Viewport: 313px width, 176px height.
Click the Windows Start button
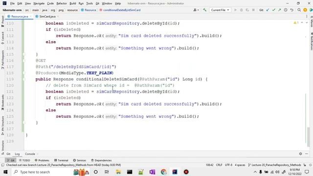coord(5,172)
